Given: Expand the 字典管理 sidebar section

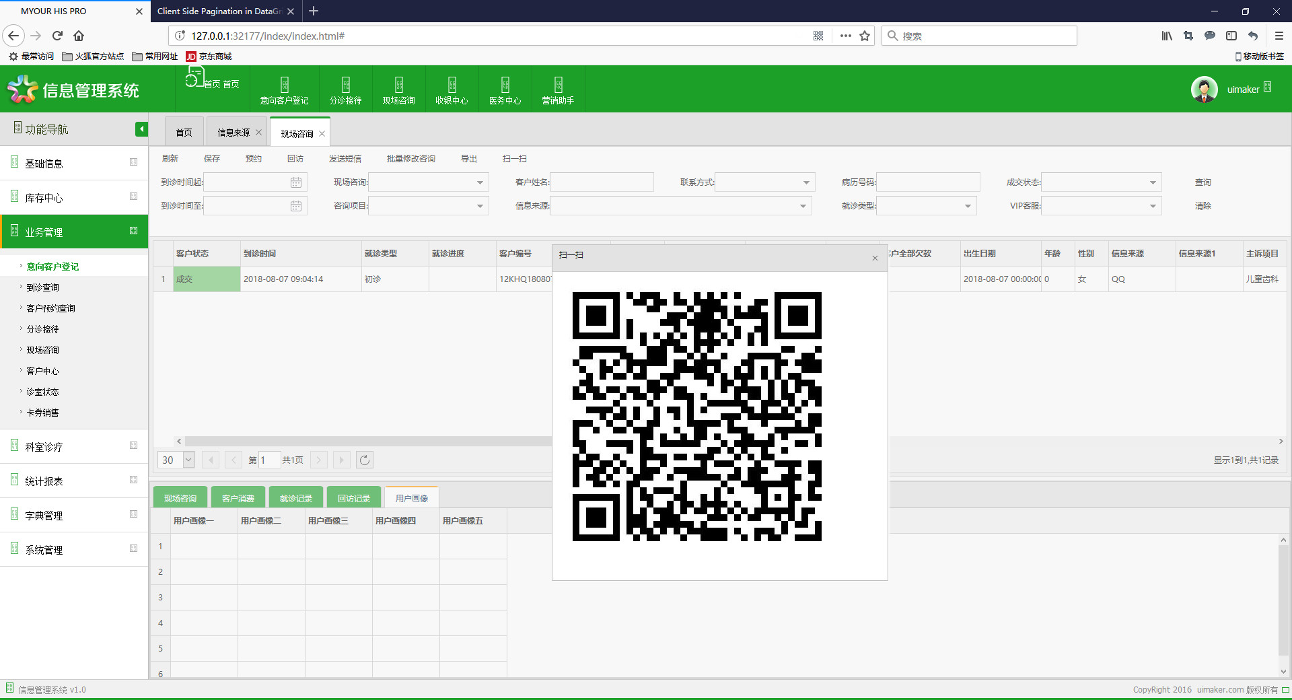Looking at the screenshot, I should [x=74, y=515].
